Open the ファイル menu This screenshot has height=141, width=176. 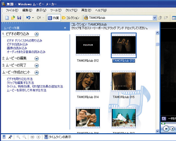click(x=12, y=10)
